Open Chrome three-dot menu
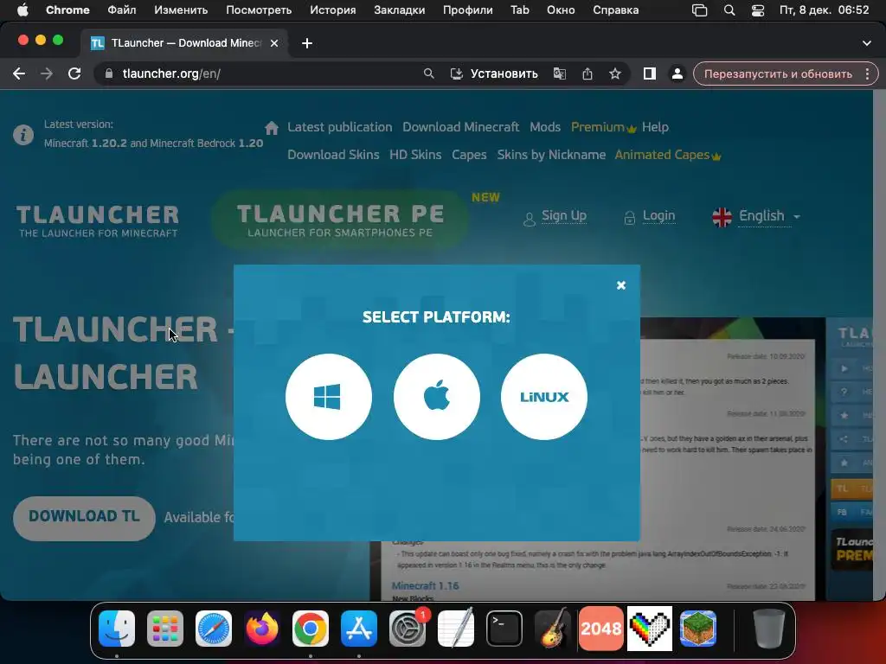This screenshot has height=664, width=886. pos(867,73)
